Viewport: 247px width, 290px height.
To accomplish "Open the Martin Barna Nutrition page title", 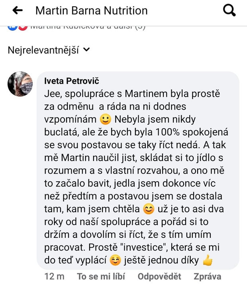I will point(91,11).
